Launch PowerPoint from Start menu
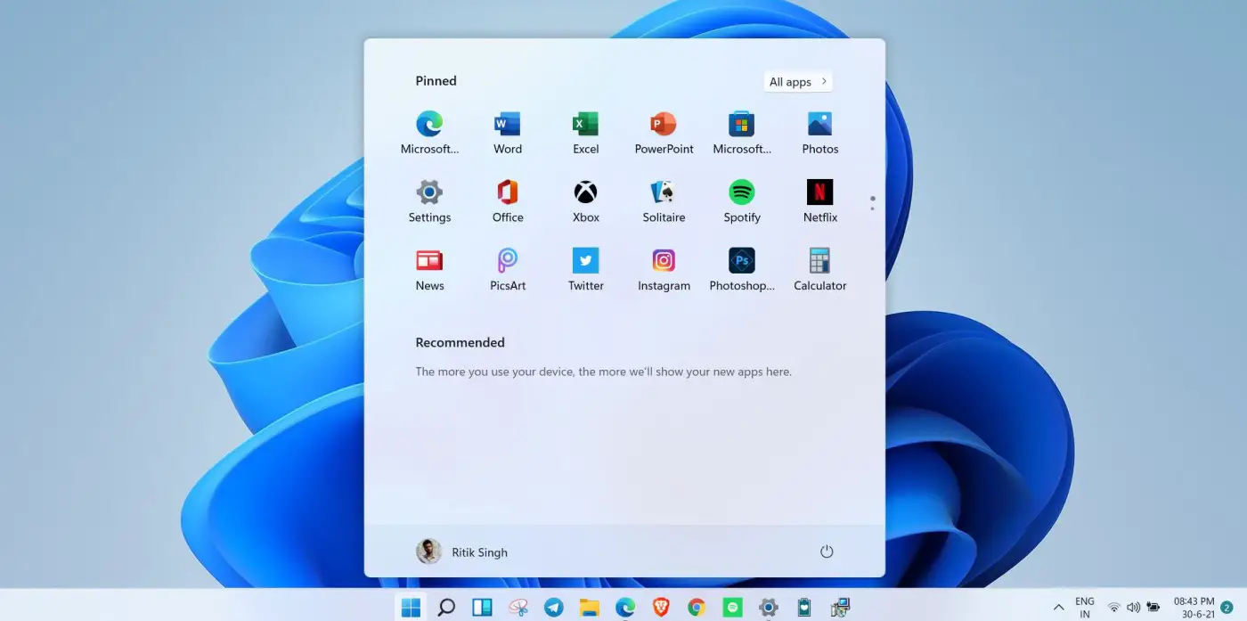The width and height of the screenshot is (1247, 621). click(664, 133)
